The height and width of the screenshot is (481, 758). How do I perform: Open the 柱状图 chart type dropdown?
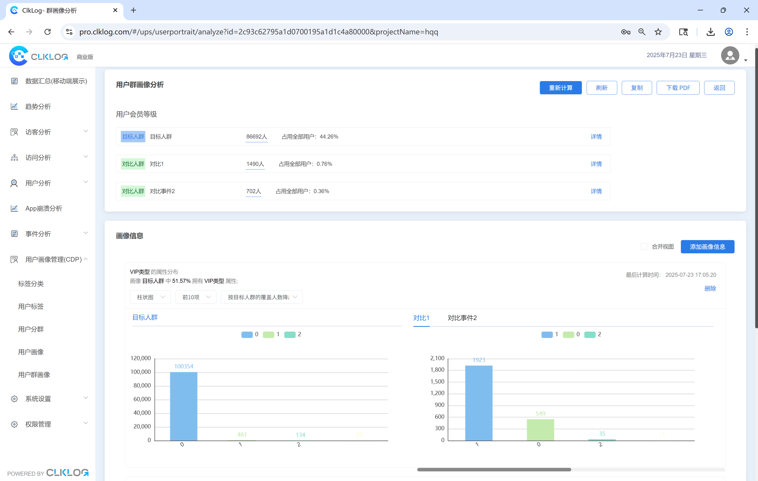click(x=150, y=297)
